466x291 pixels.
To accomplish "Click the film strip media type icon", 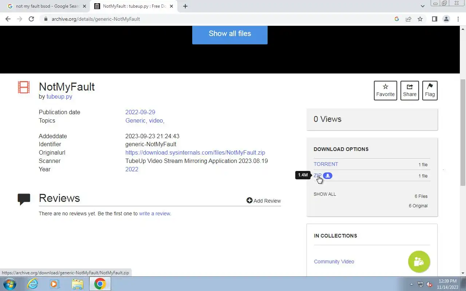I will point(24,87).
